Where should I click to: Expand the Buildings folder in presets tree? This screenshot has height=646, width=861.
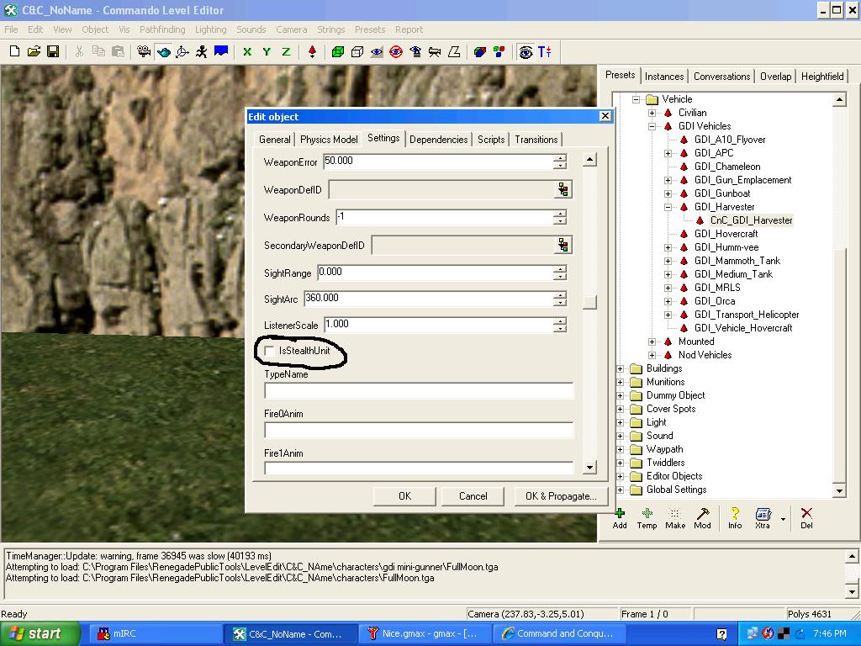click(621, 368)
